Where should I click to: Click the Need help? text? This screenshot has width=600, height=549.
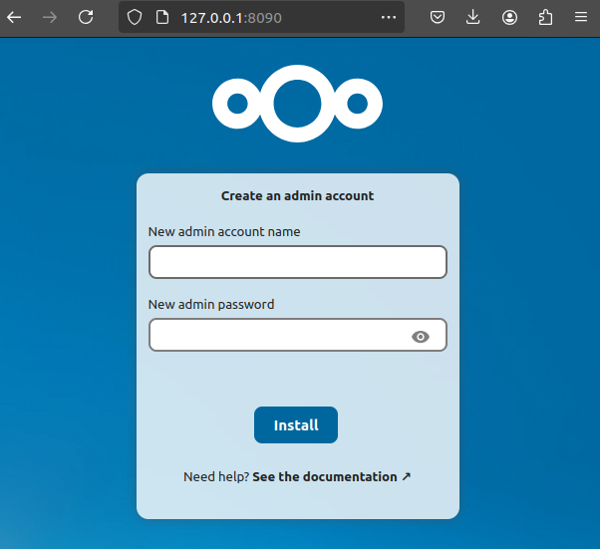click(216, 476)
